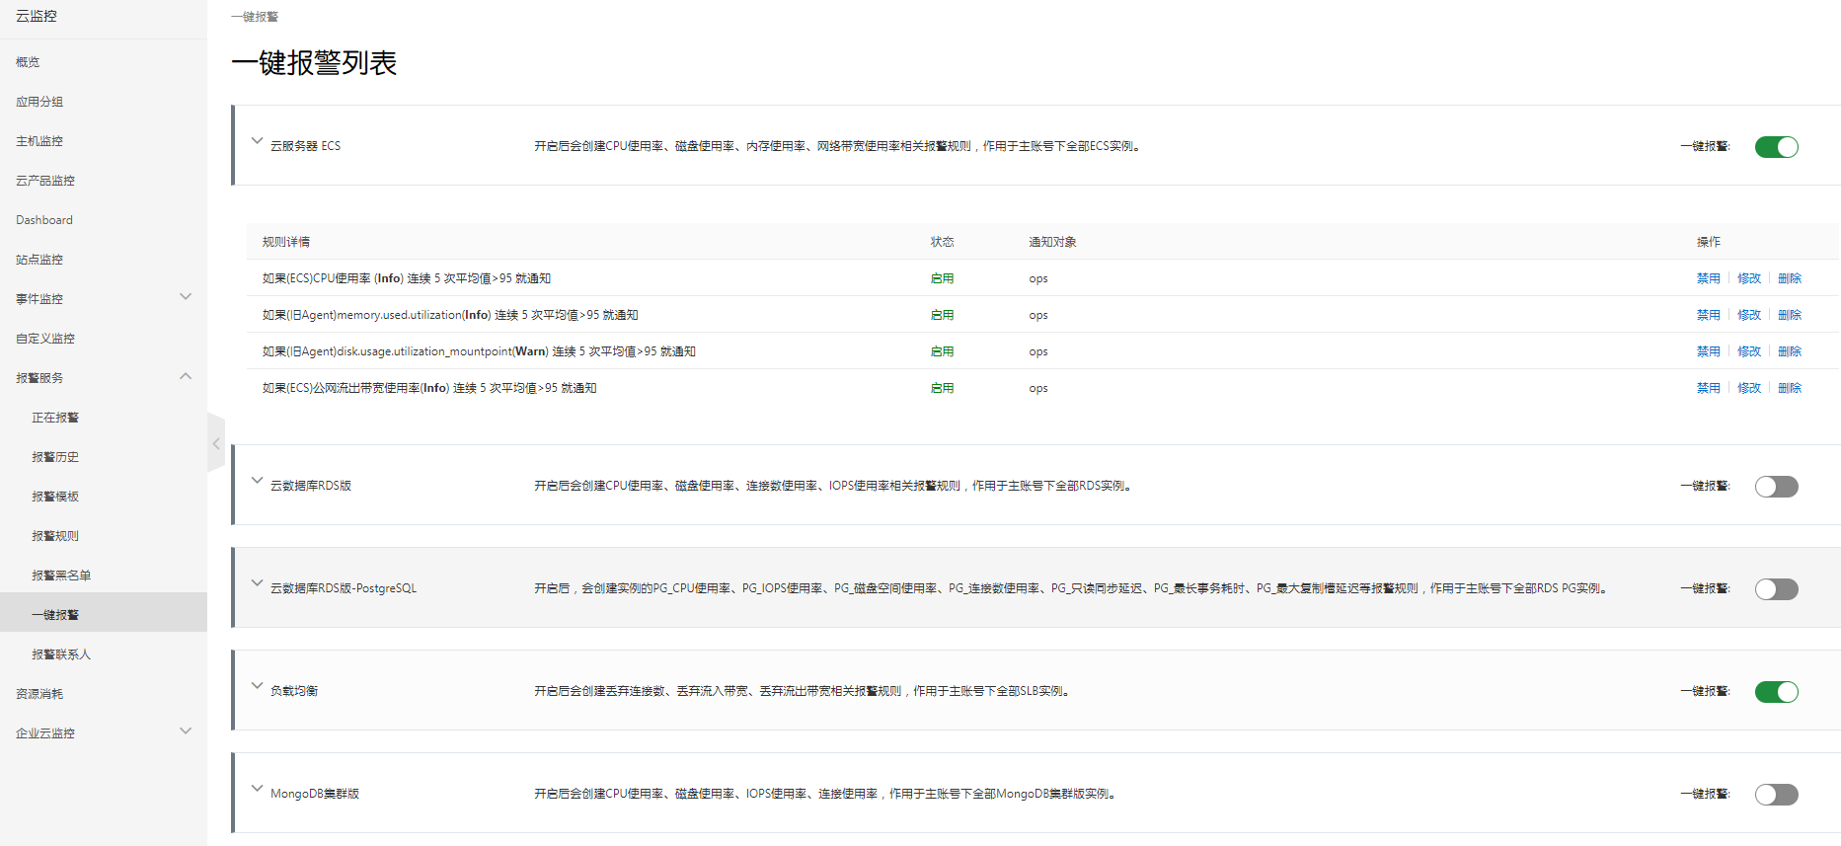Disable 一键报警 toggle for 负载均衡
The image size is (1841, 846).
[x=1776, y=692]
